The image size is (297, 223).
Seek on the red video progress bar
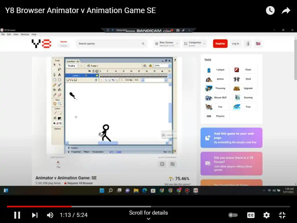[x=39, y=206]
